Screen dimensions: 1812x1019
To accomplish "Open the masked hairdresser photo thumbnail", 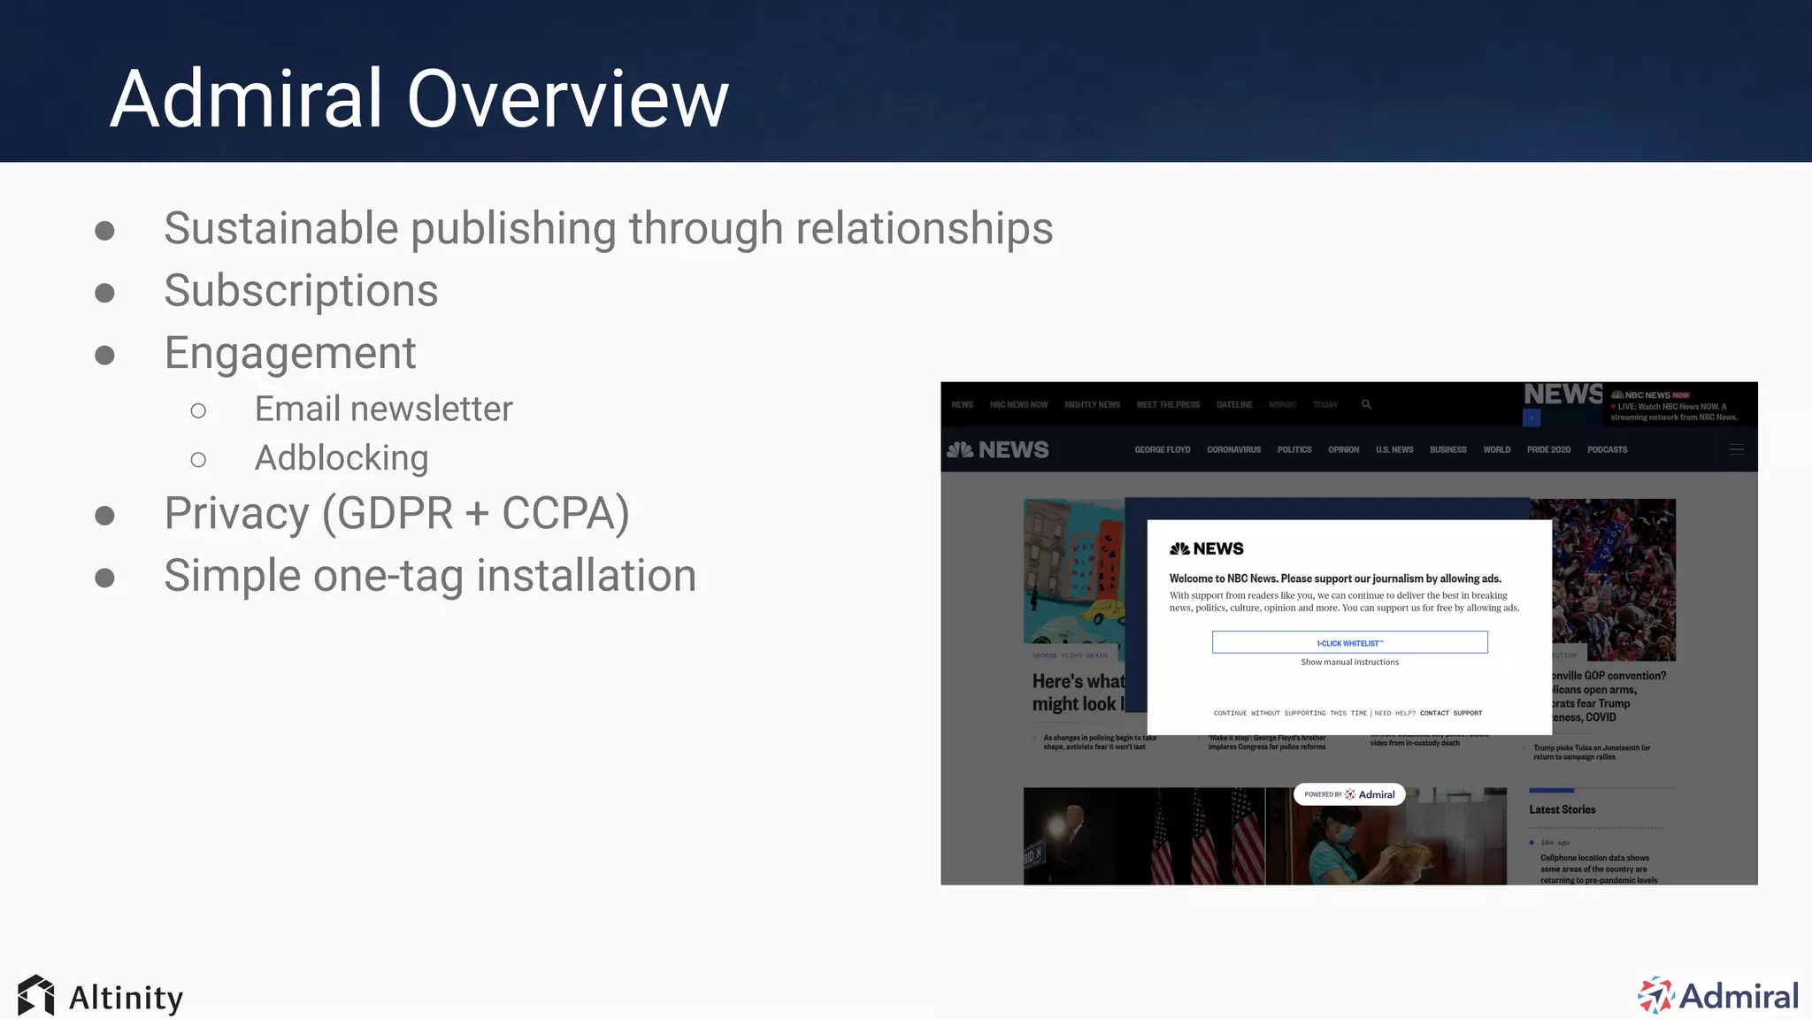I will (x=1386, y=836).
